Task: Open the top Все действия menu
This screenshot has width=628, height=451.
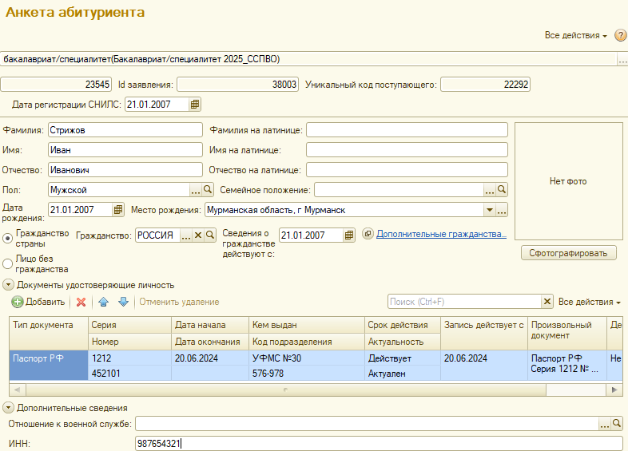Action: (575, 36)
